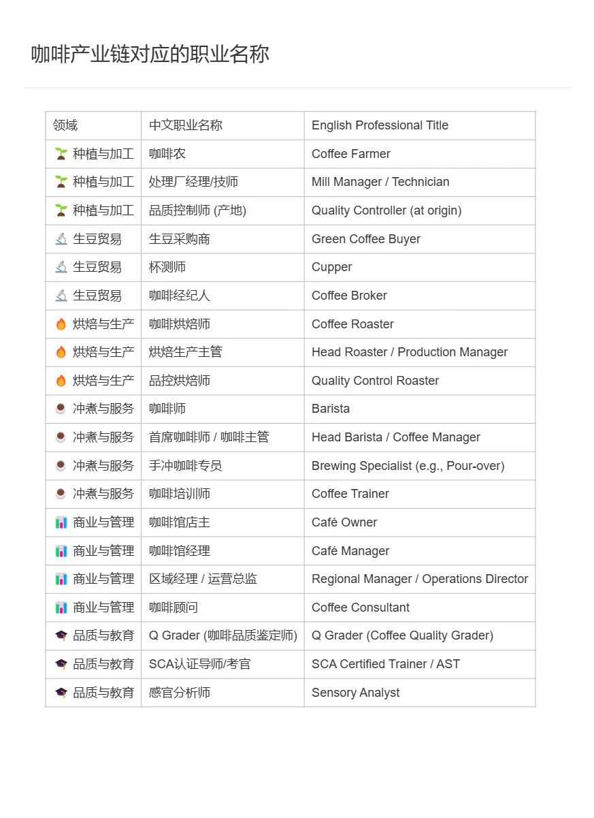Viewport: 594px width, 818px height.
Task: Click the coffee cup icon in the 咖啡培训师 row
Action: pyautogui.click(x=61, y=494)
